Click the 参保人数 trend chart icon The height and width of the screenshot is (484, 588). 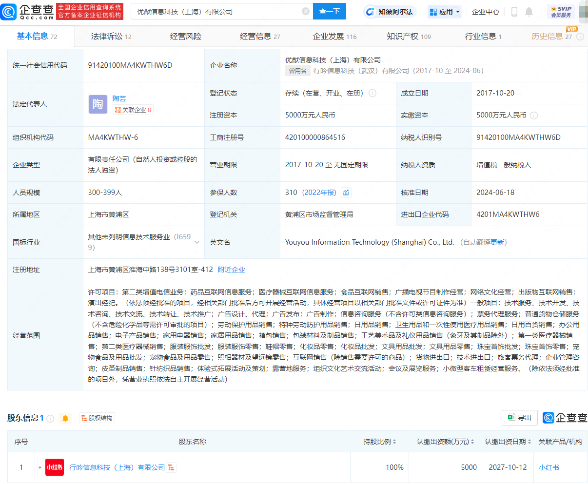pyautogui.click(x=346, y=193)
